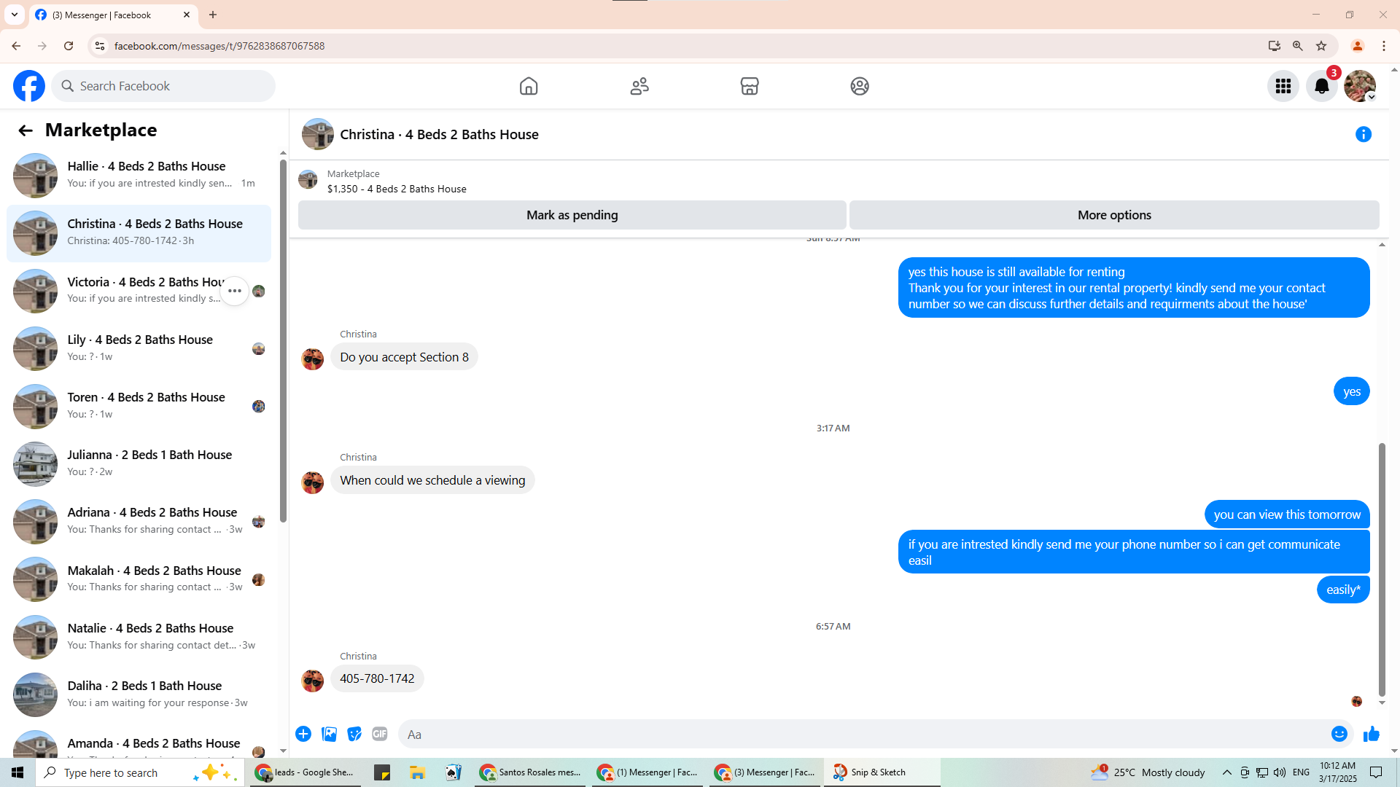Open Makalah's 4 Beds 2 Baths conversation
This screenshot has height=787, width=1400.
click(x=139, y=579)
